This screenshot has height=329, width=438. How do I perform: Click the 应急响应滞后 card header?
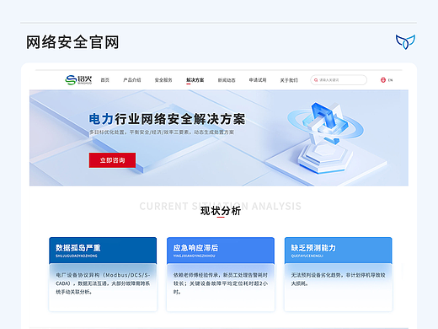221,251
